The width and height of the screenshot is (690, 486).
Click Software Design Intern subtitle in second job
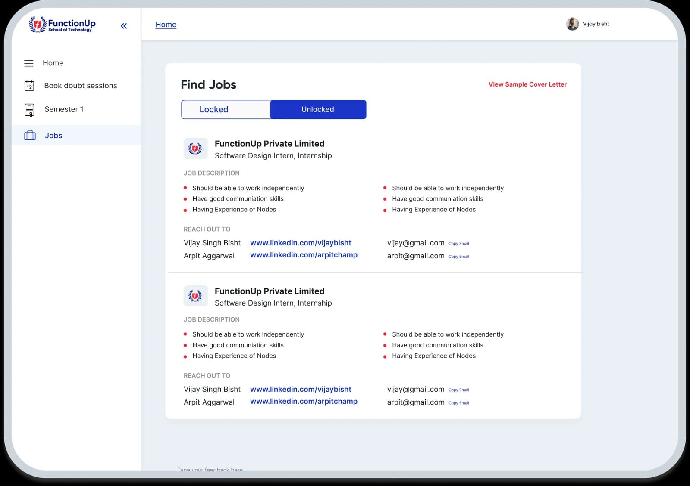[273, 303]
